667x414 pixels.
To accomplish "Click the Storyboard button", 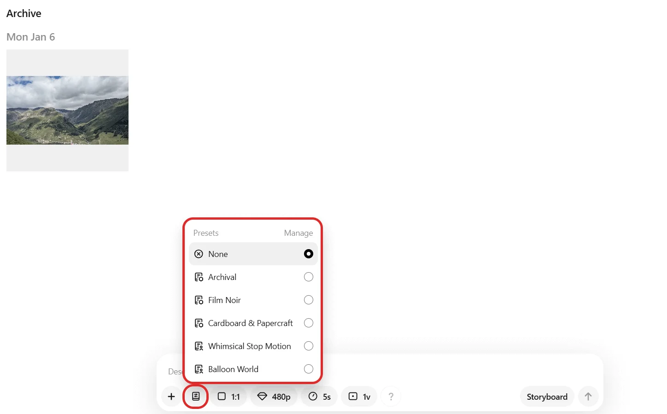I will click(547, 397).
